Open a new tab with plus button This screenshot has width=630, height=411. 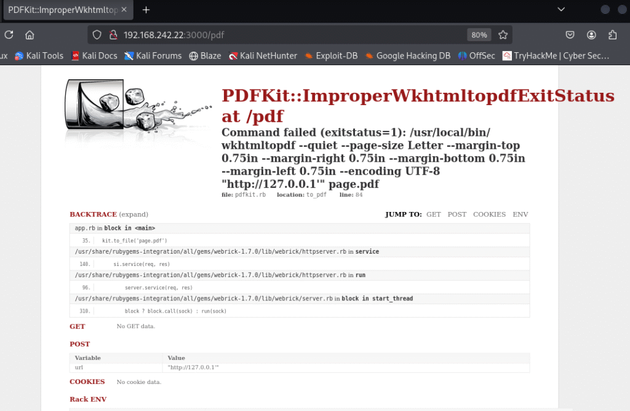pos(146,10)
